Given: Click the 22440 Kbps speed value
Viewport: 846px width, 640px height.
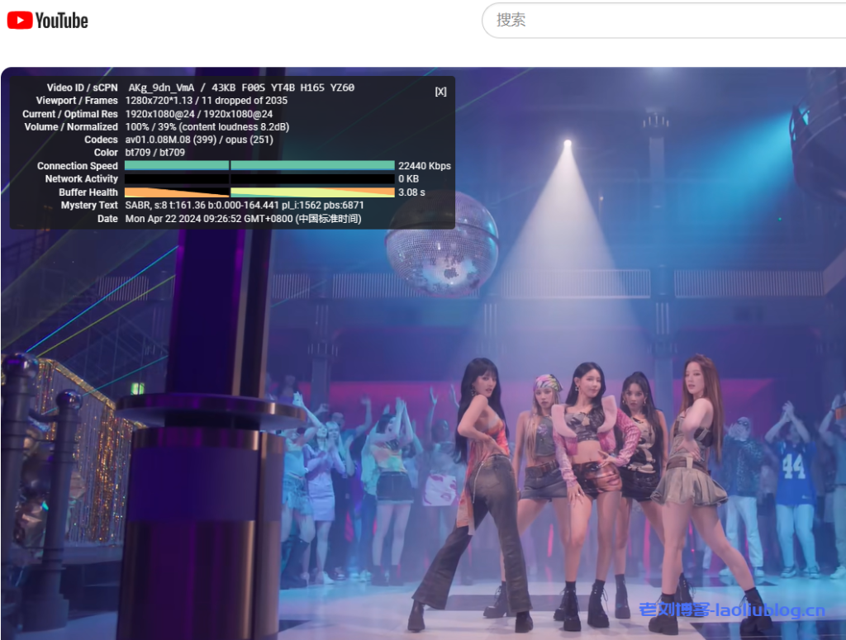Looking at the screenshot, I should (x=424, y=166).
